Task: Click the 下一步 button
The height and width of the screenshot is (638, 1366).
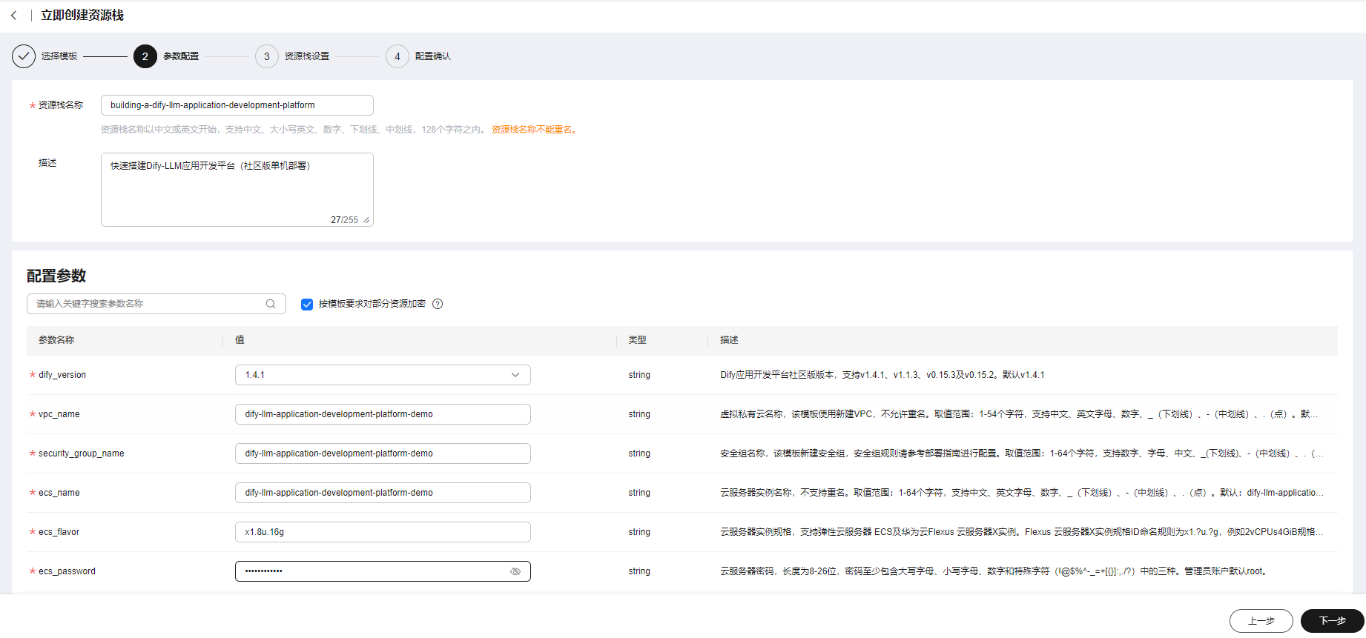Action: tap(1333, 621)
